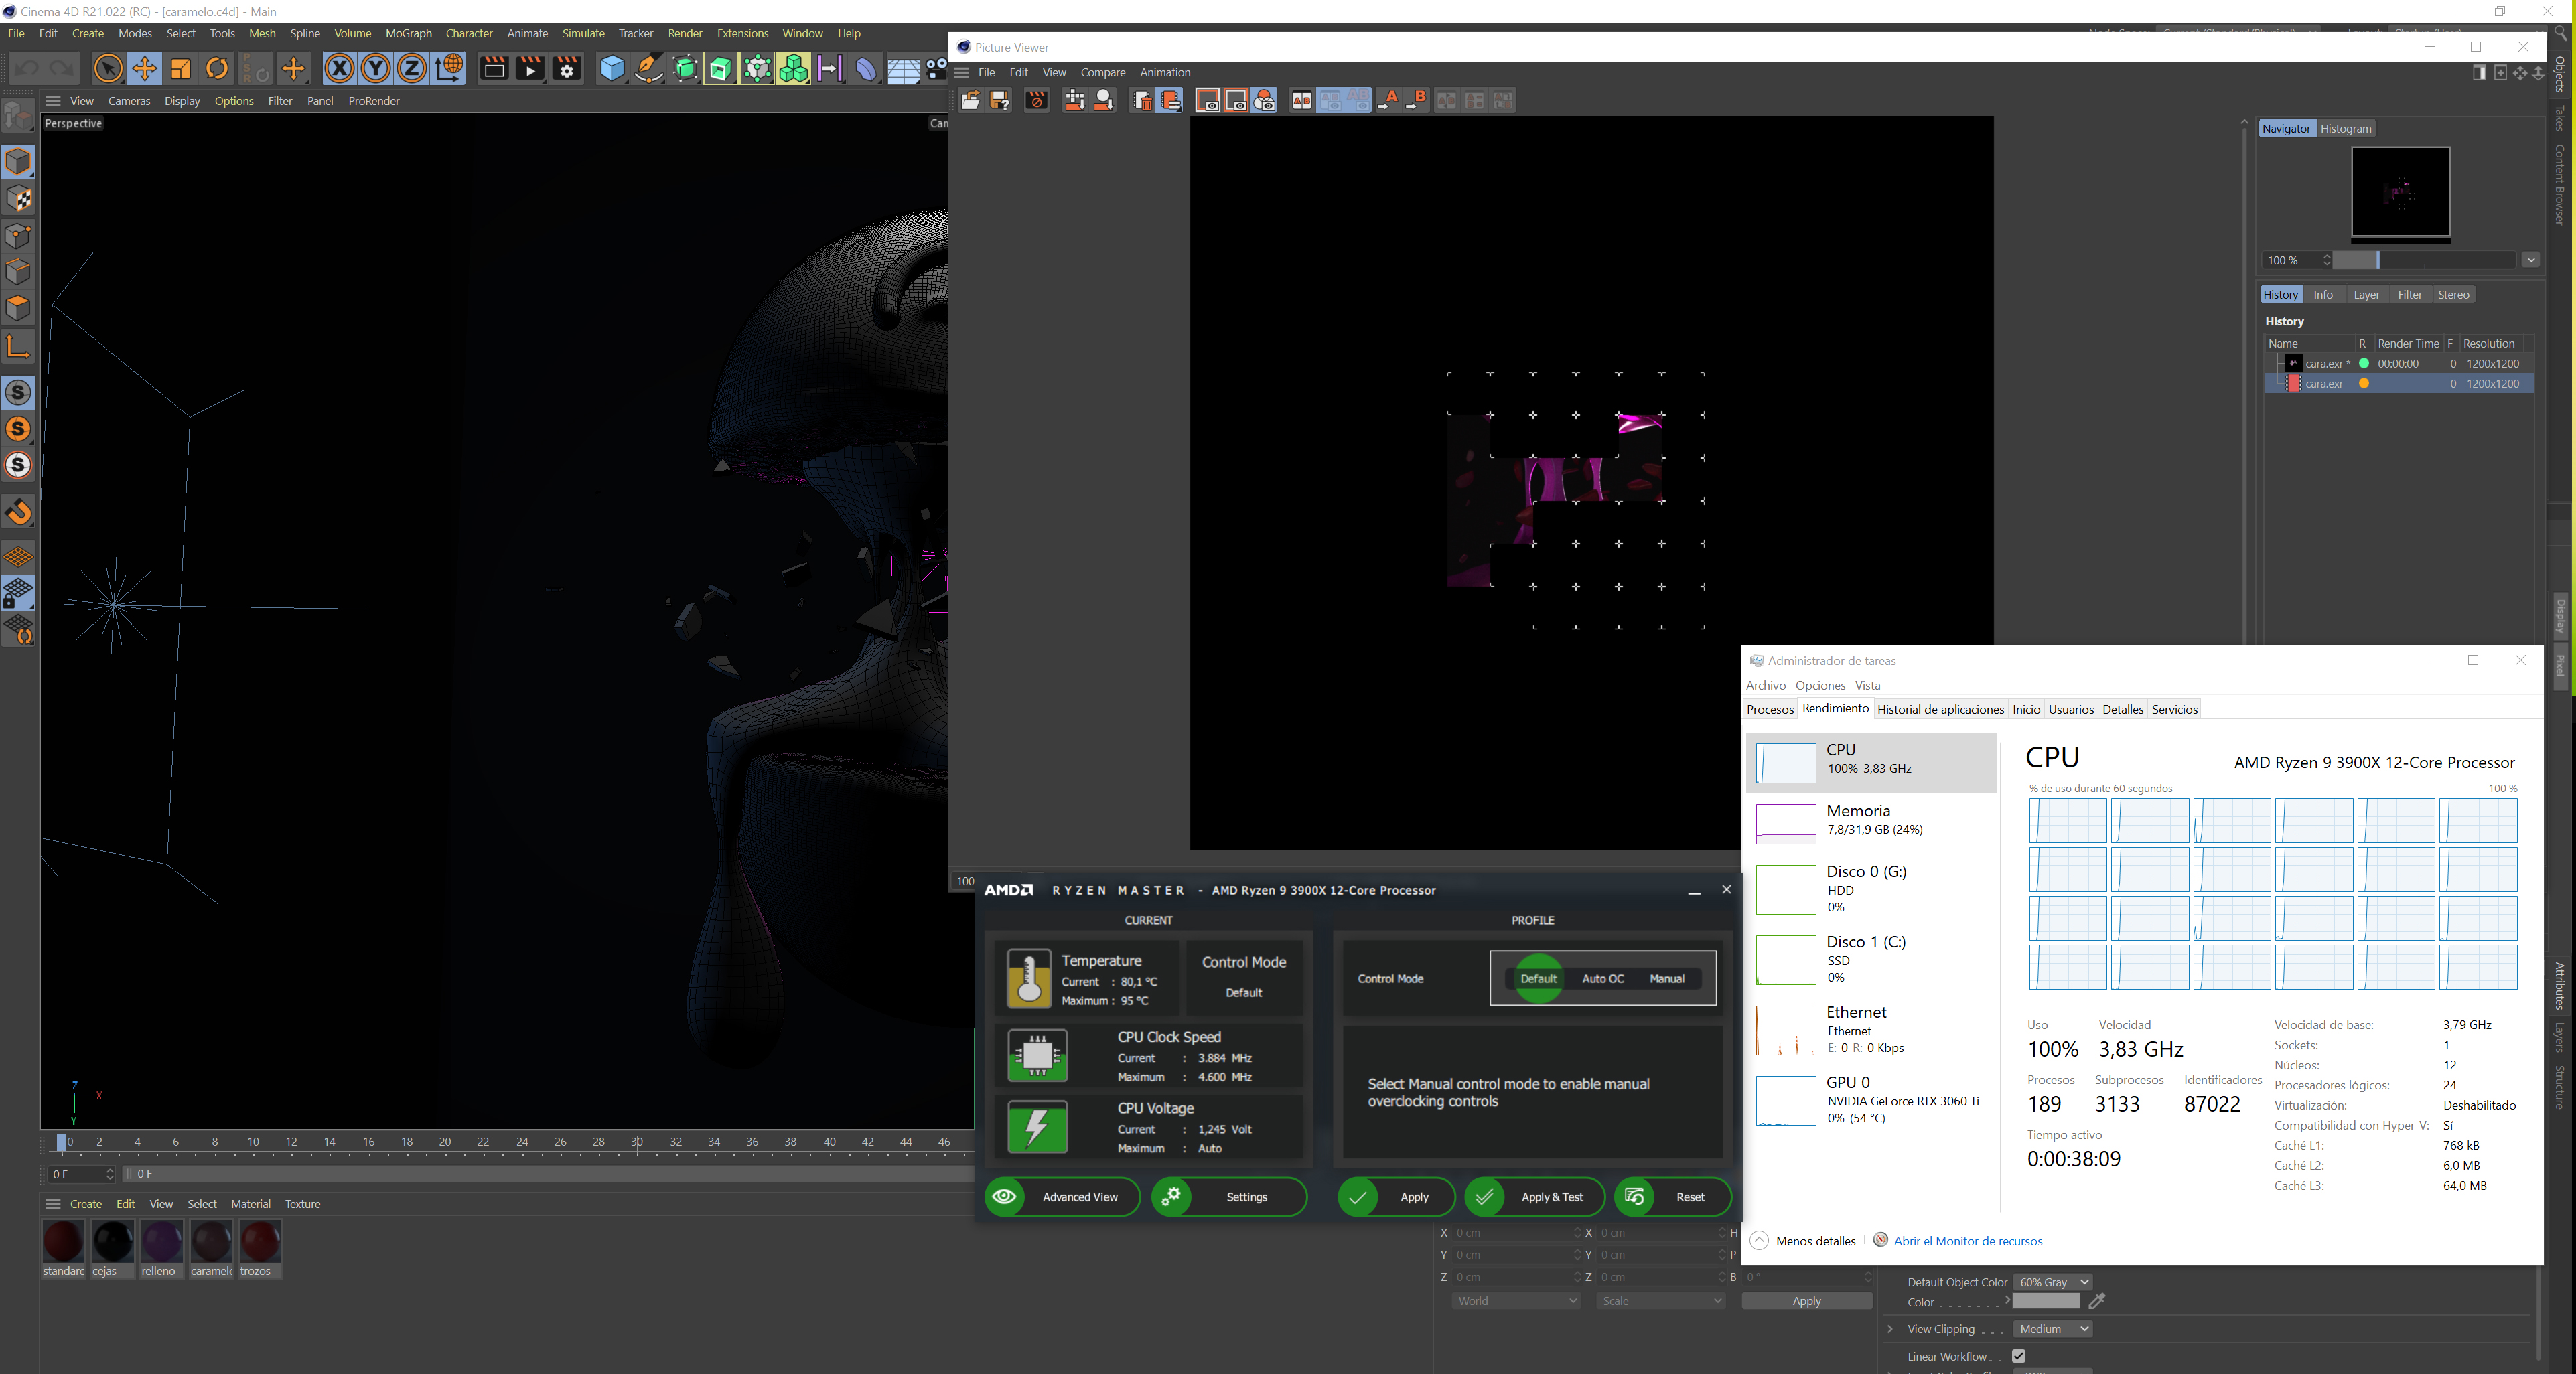This screenshot has height=1374, width=2576.
Task: Open the View Clipping Medium dropdown
Action: [2052, 1329]
